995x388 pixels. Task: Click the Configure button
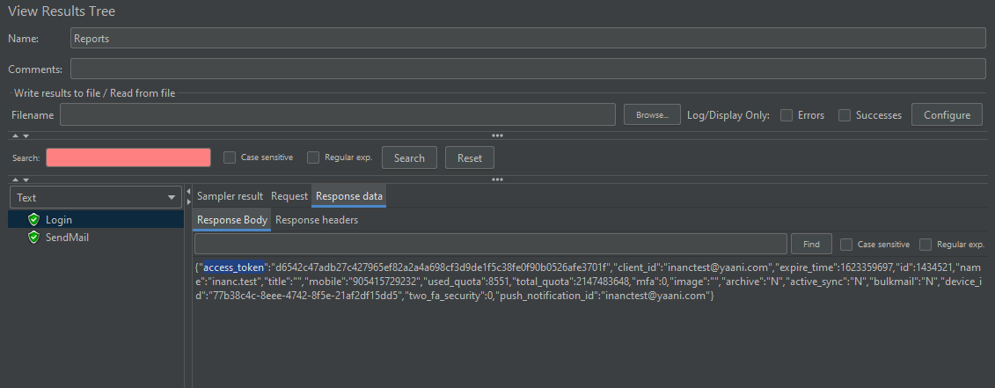947,115
